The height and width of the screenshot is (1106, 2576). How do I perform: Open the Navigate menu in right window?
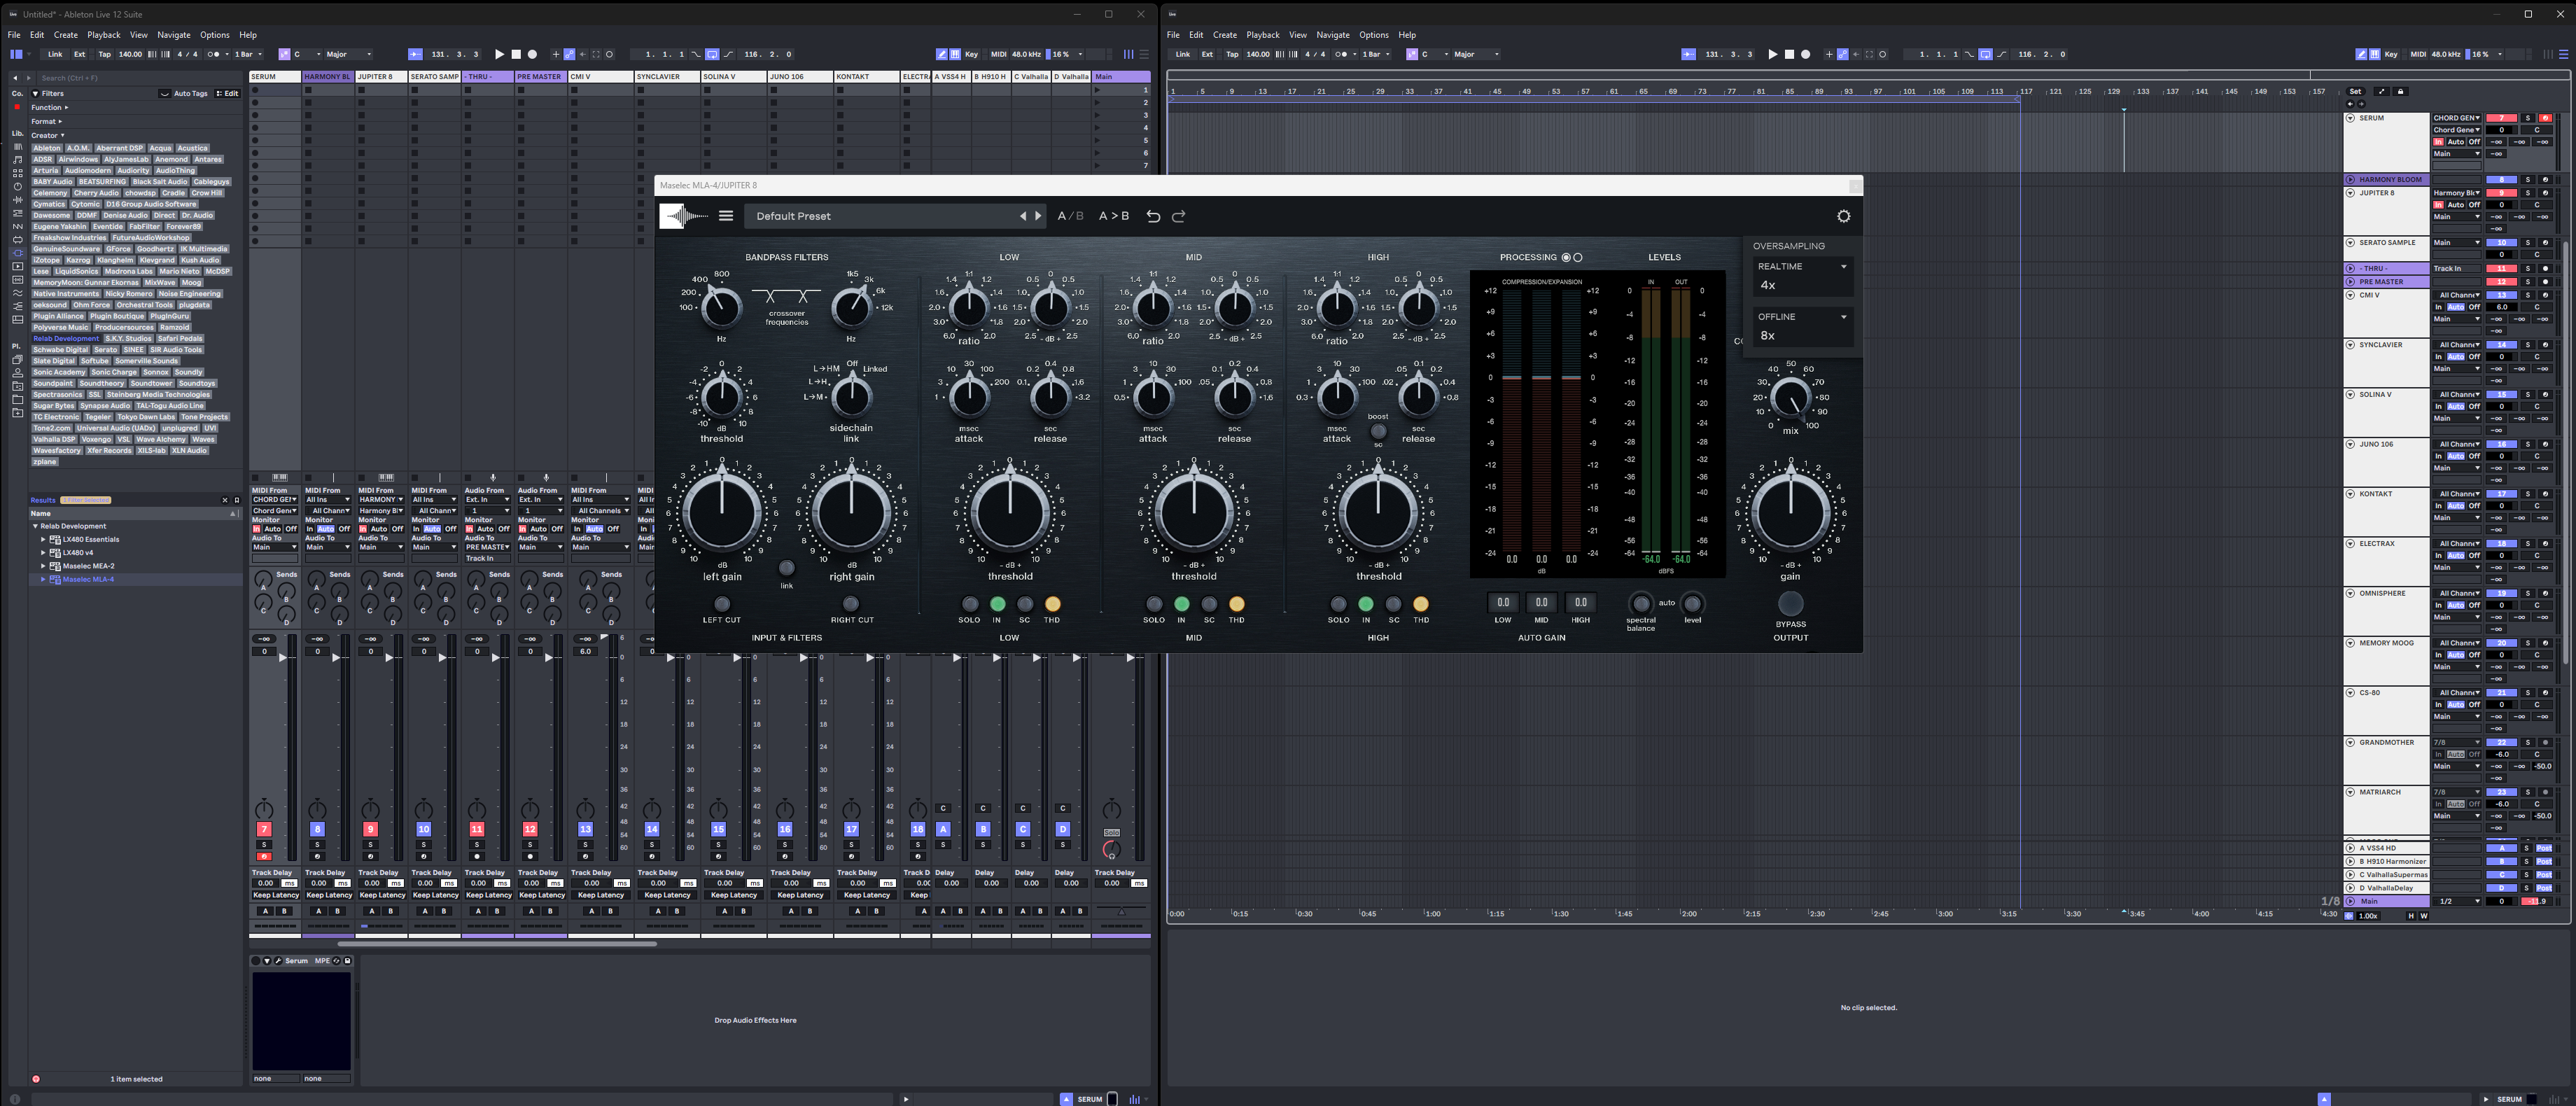click(x=1332, y=35)
